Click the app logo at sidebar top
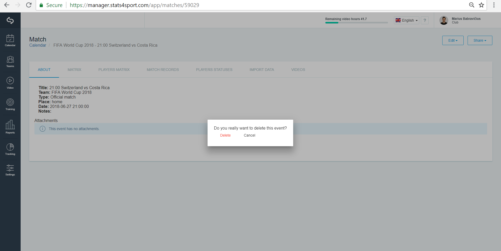Viewport: 501px width, 251px height. [x=10, y=20]
